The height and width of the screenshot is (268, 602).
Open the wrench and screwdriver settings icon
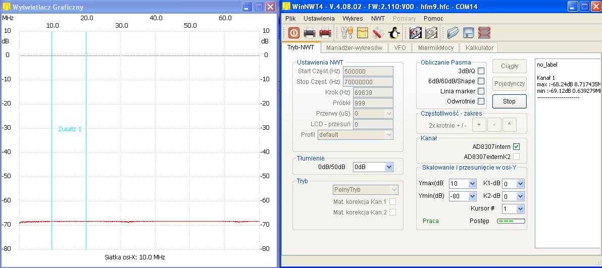tap(347, 33)
